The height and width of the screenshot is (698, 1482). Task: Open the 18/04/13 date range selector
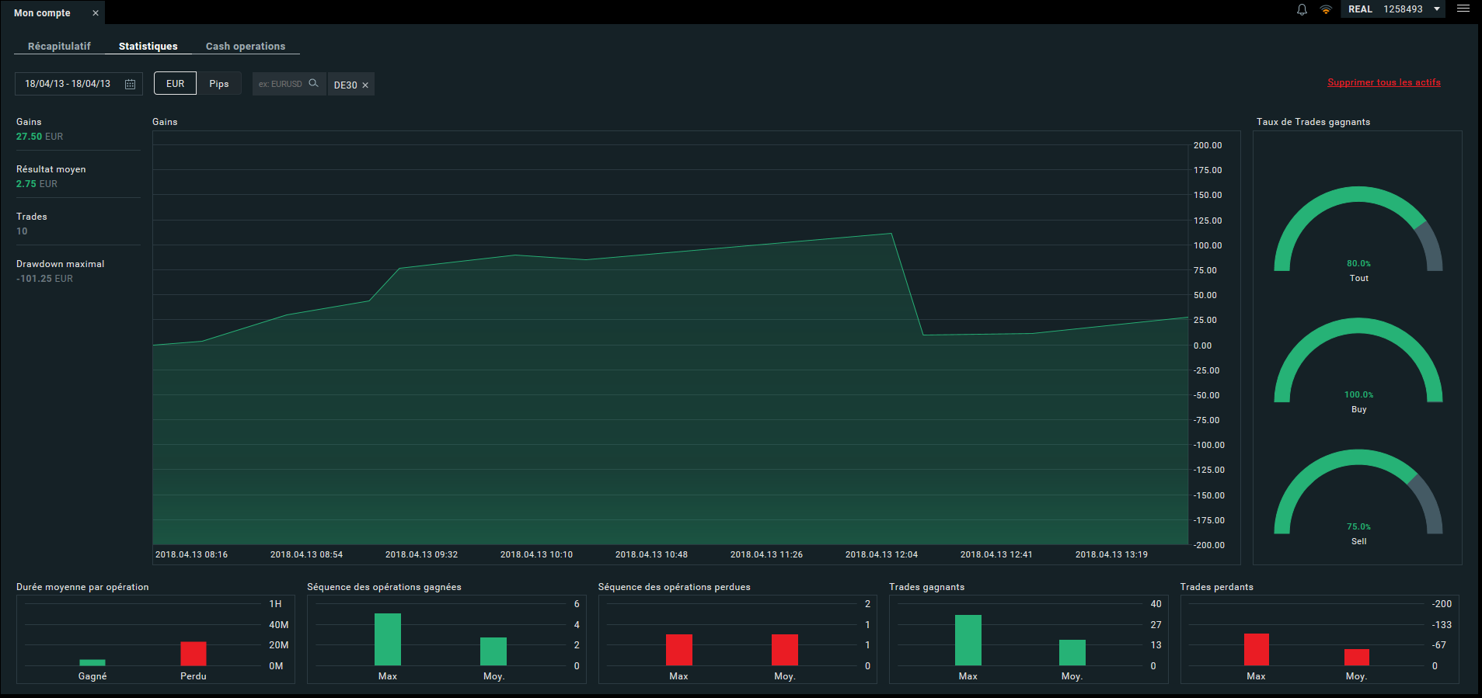(x=78, y=84)
